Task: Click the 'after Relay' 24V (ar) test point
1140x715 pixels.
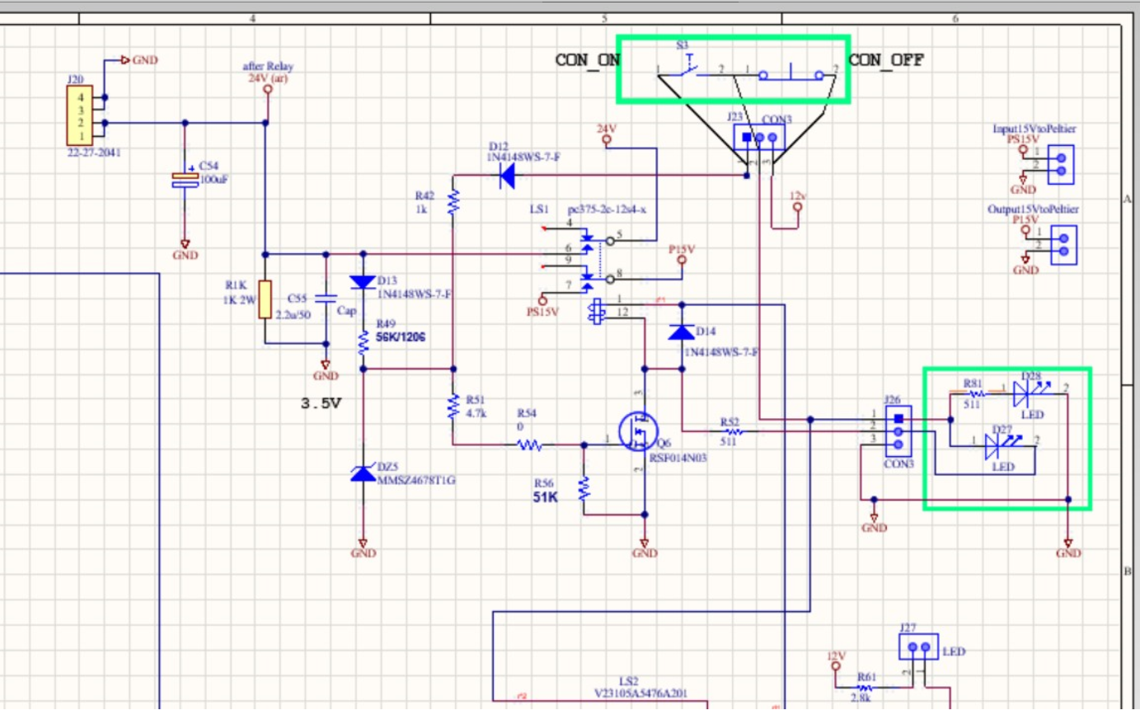Action: point(267,89)
